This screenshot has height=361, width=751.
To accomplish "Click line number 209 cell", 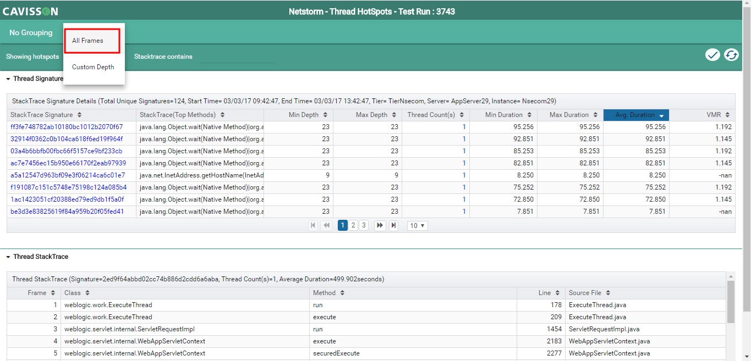I will [541, 317].
